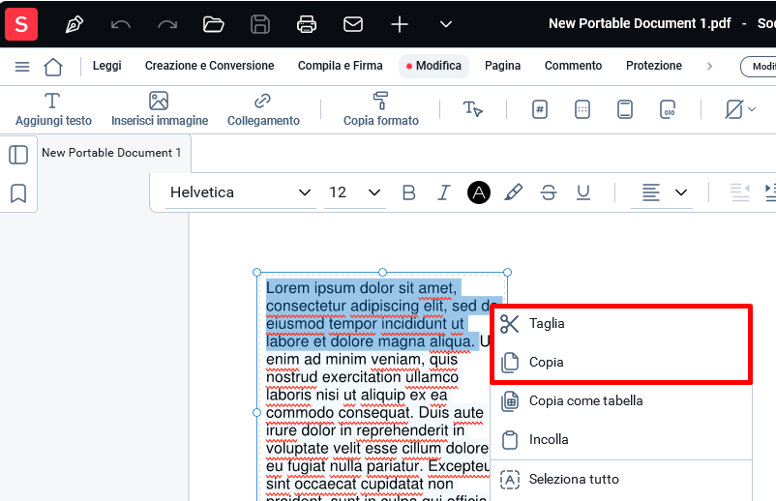776x501 pixels.
Task: Activate Copia formato paint roller
Action: click(381, 109)
